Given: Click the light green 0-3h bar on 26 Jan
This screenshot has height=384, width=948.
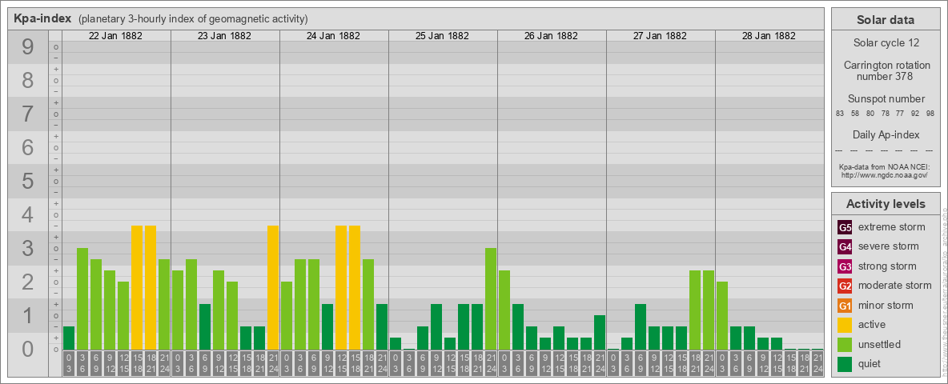Looking at the screenshot, I should [504, 310].
